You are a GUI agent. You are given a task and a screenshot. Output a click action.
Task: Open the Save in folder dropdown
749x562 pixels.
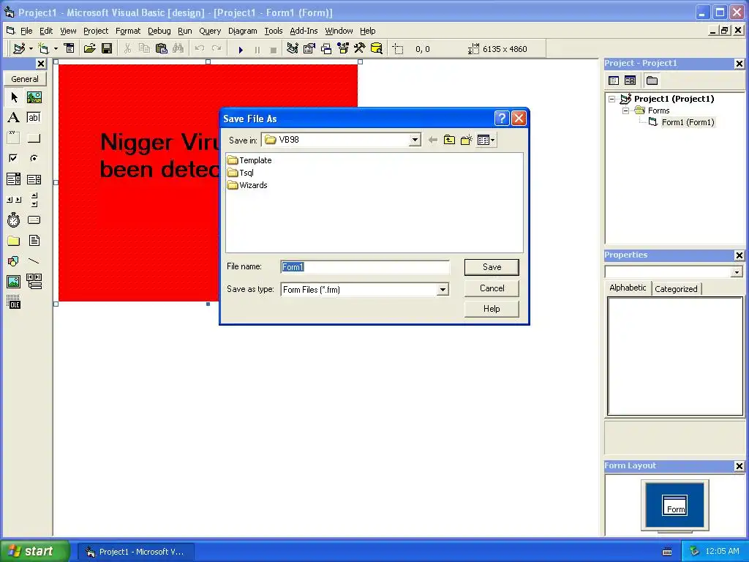click(x=415, y=140)
